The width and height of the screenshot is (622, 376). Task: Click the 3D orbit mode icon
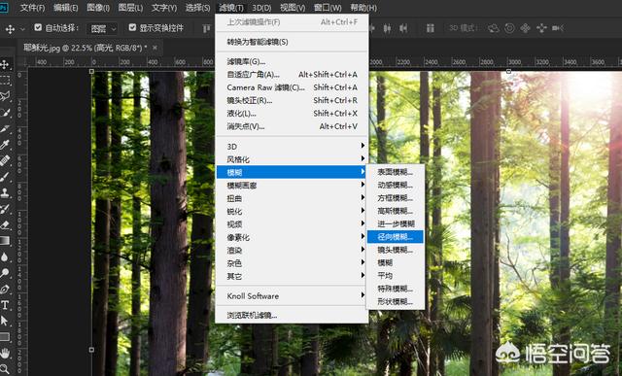(x=494, y=28)
